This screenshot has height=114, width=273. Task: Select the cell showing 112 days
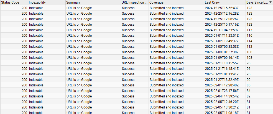(249, 47)
